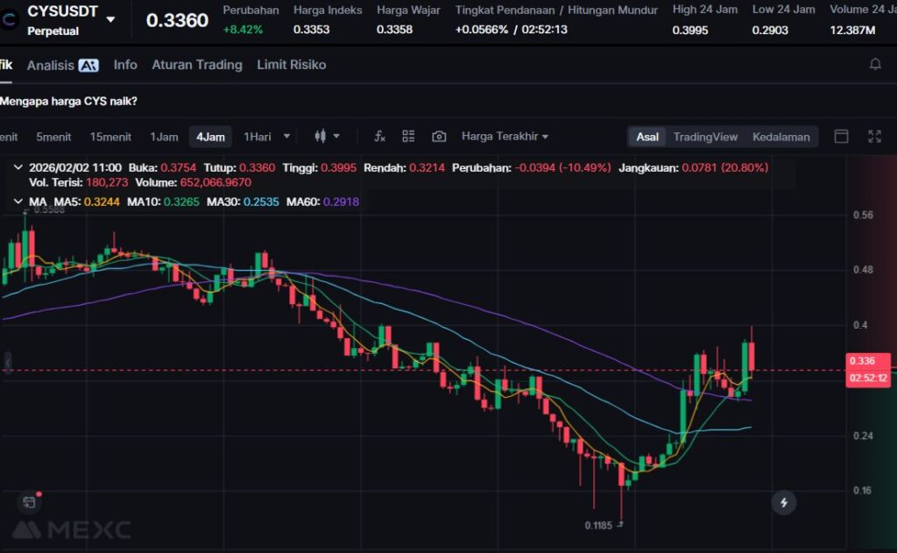Open the candlestick chart type dropdown
The height and width of the screenshot is (553, 897).
coord(327,136)
